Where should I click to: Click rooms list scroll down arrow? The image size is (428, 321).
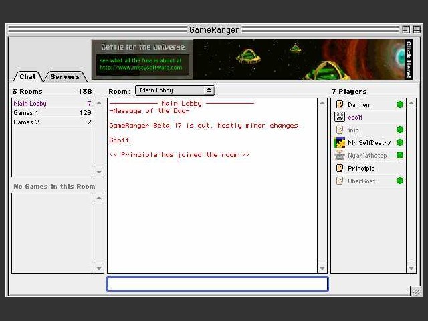tap(99, 172)
